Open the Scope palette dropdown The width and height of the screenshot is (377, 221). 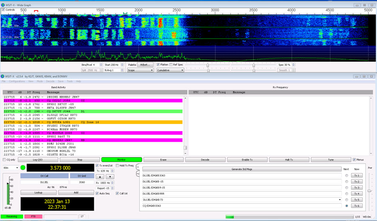[x=140, y=70]
